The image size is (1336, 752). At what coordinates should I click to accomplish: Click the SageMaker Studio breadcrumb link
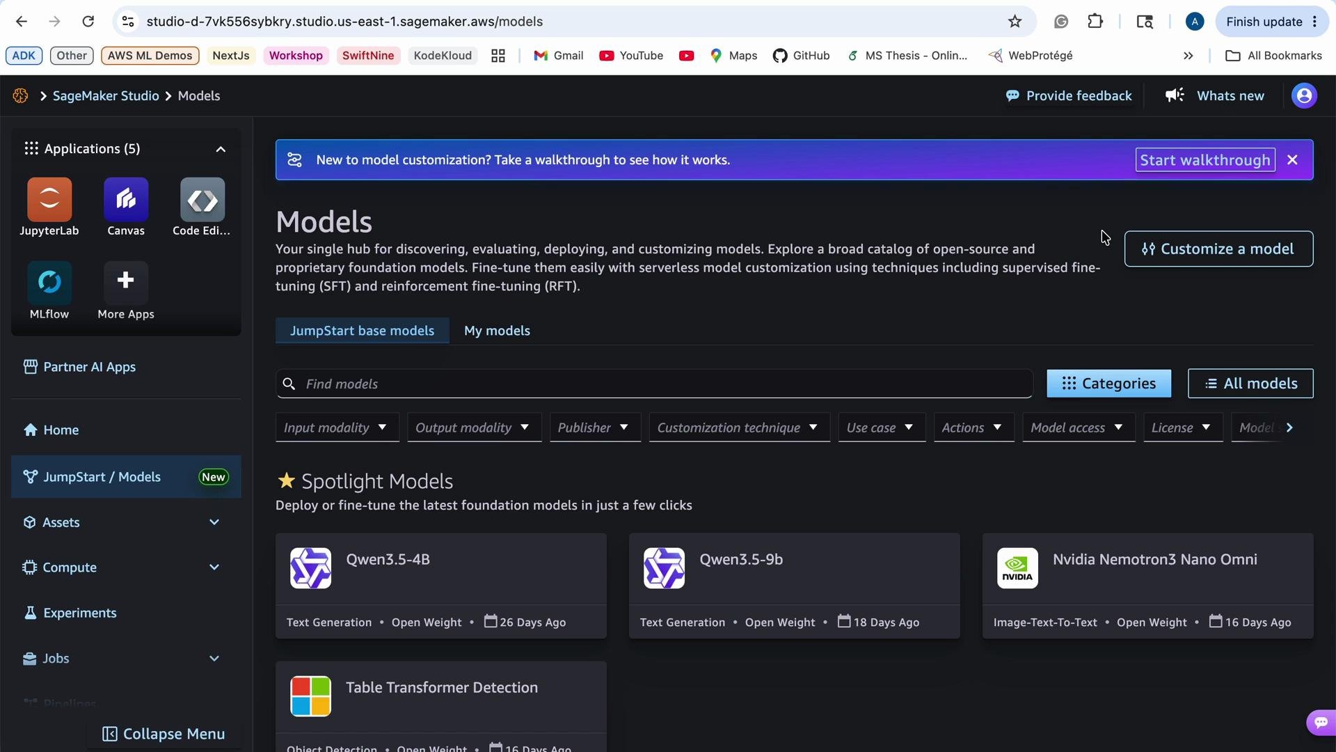106,96
